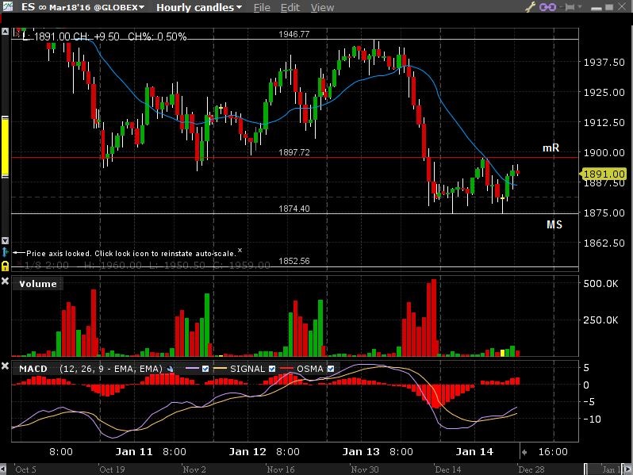Screen dimensions: 633x475
Task: Click the MACD parameter edit icon
Action: click(170, 369)
